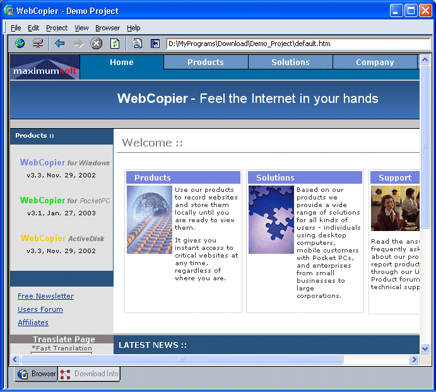Image resolution: width=436 pixels, height=392 pixels.
Task: Click the address bar file path field
Action: [298, 44]
